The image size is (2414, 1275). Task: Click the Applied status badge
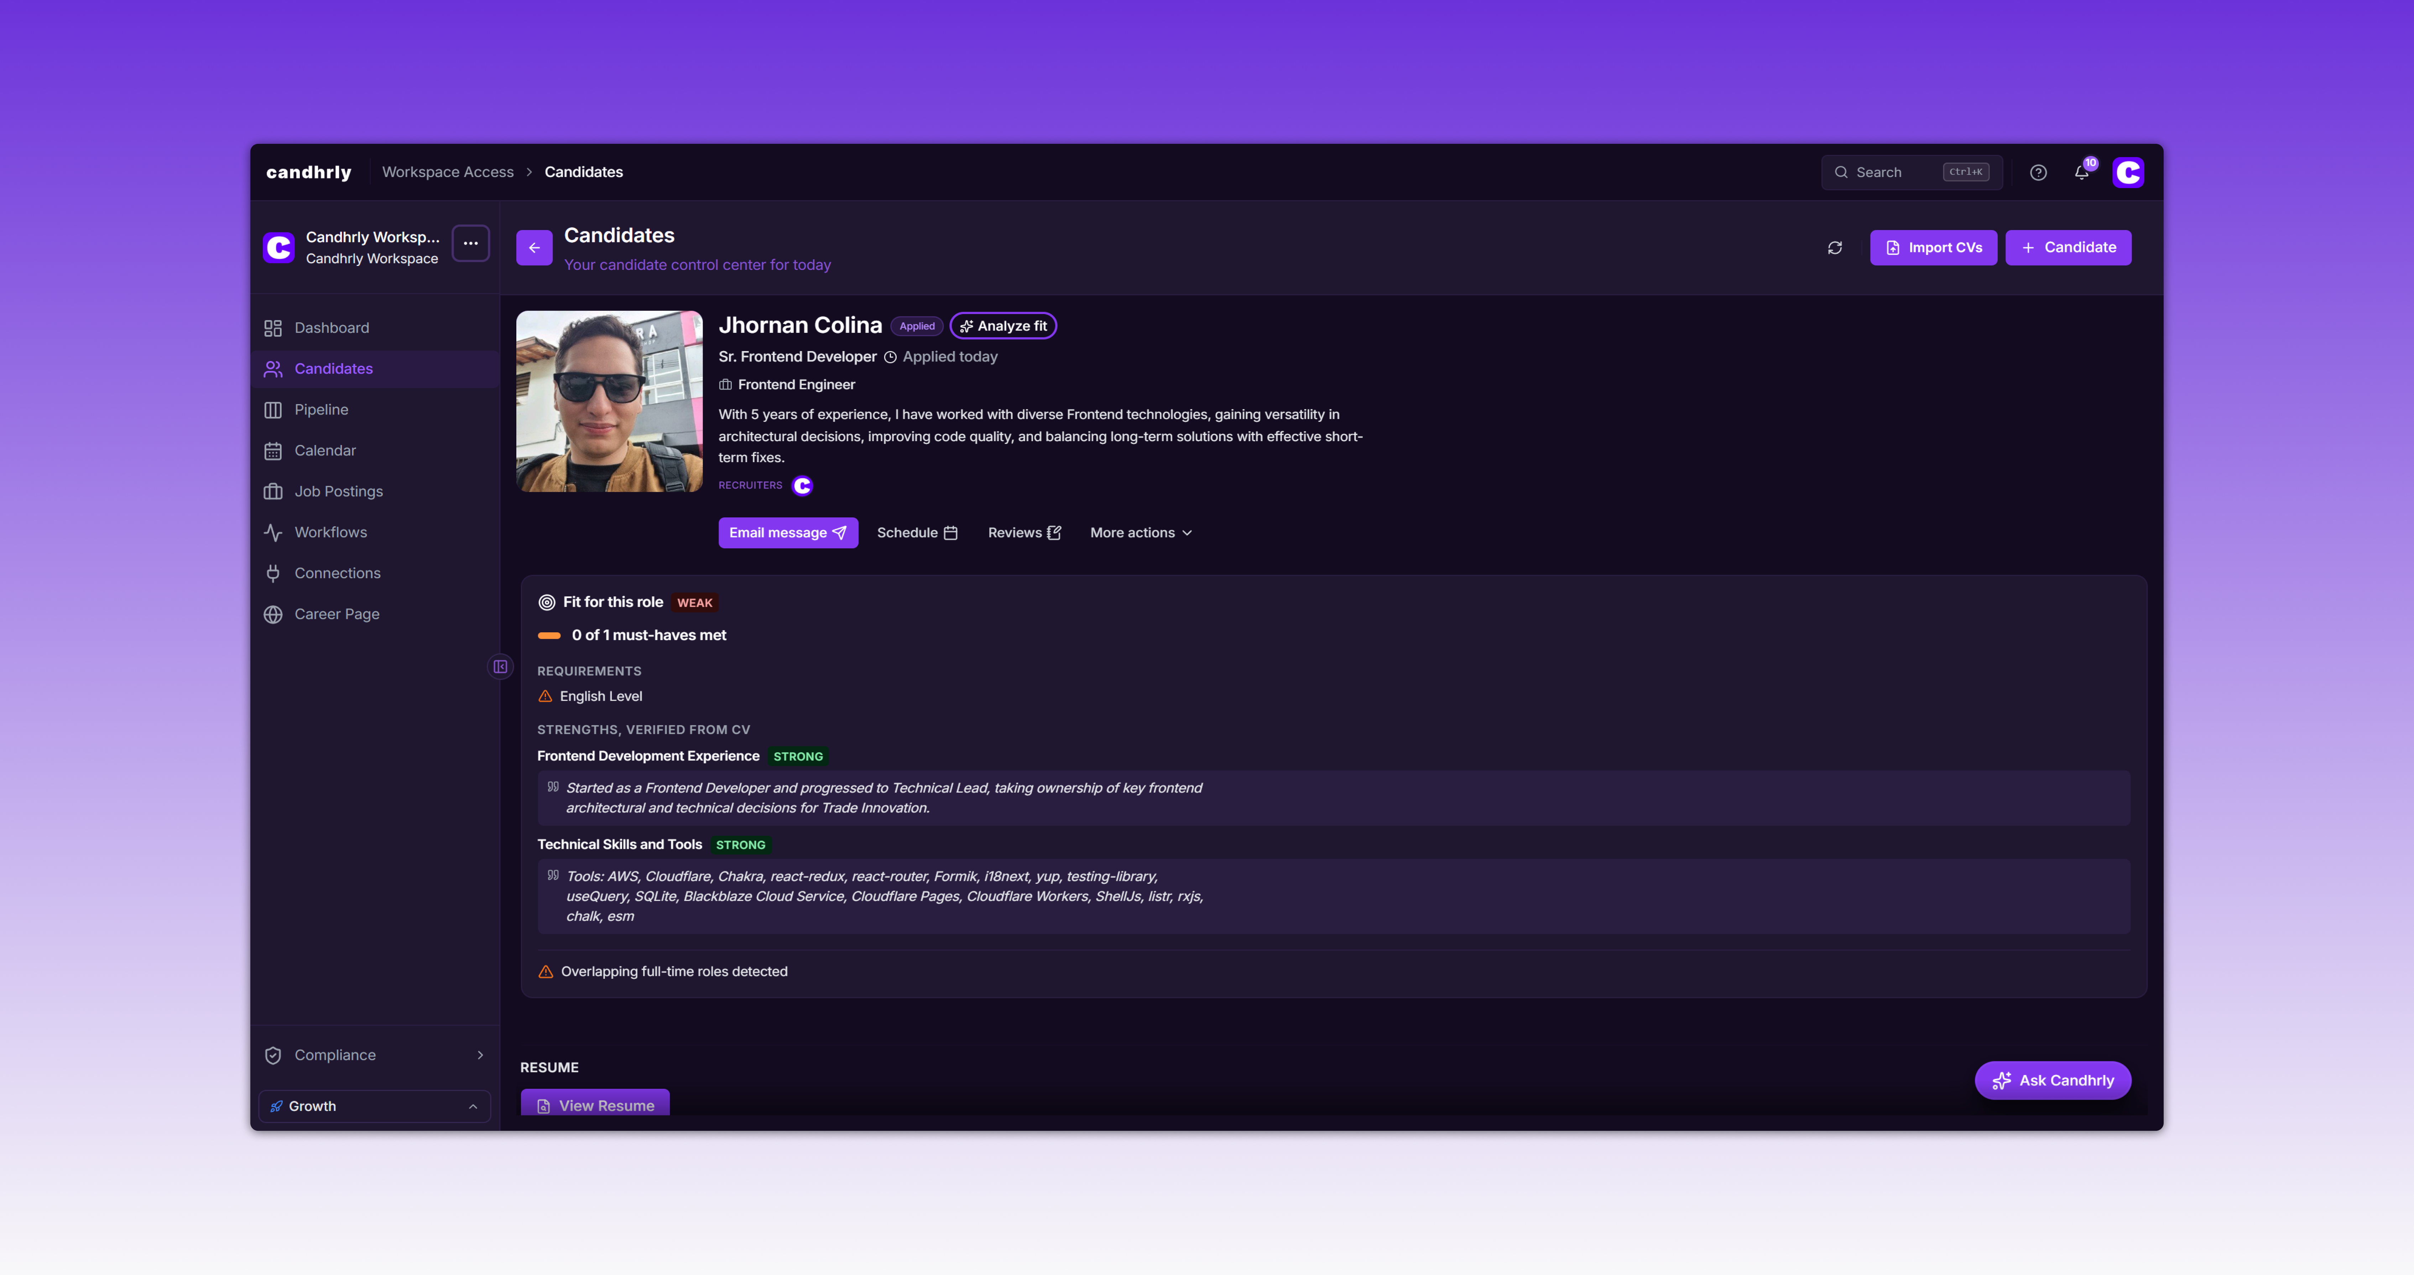point(917,326)
